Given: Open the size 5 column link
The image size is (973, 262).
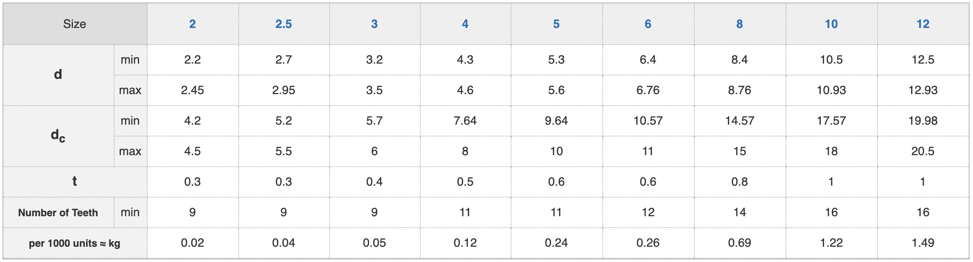Looking at the screenshot, I should coord(556,24).
